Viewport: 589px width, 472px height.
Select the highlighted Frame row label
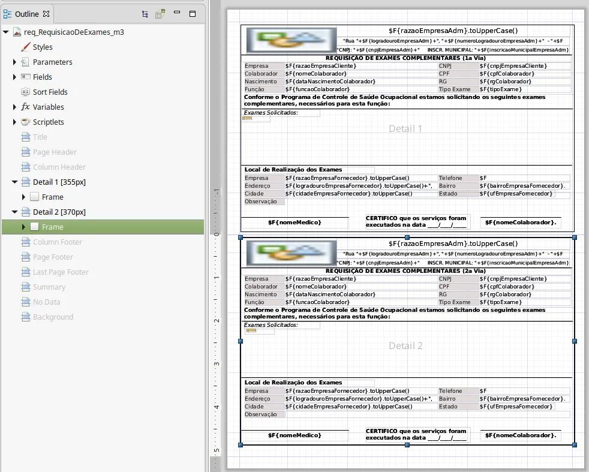(53, 227)
